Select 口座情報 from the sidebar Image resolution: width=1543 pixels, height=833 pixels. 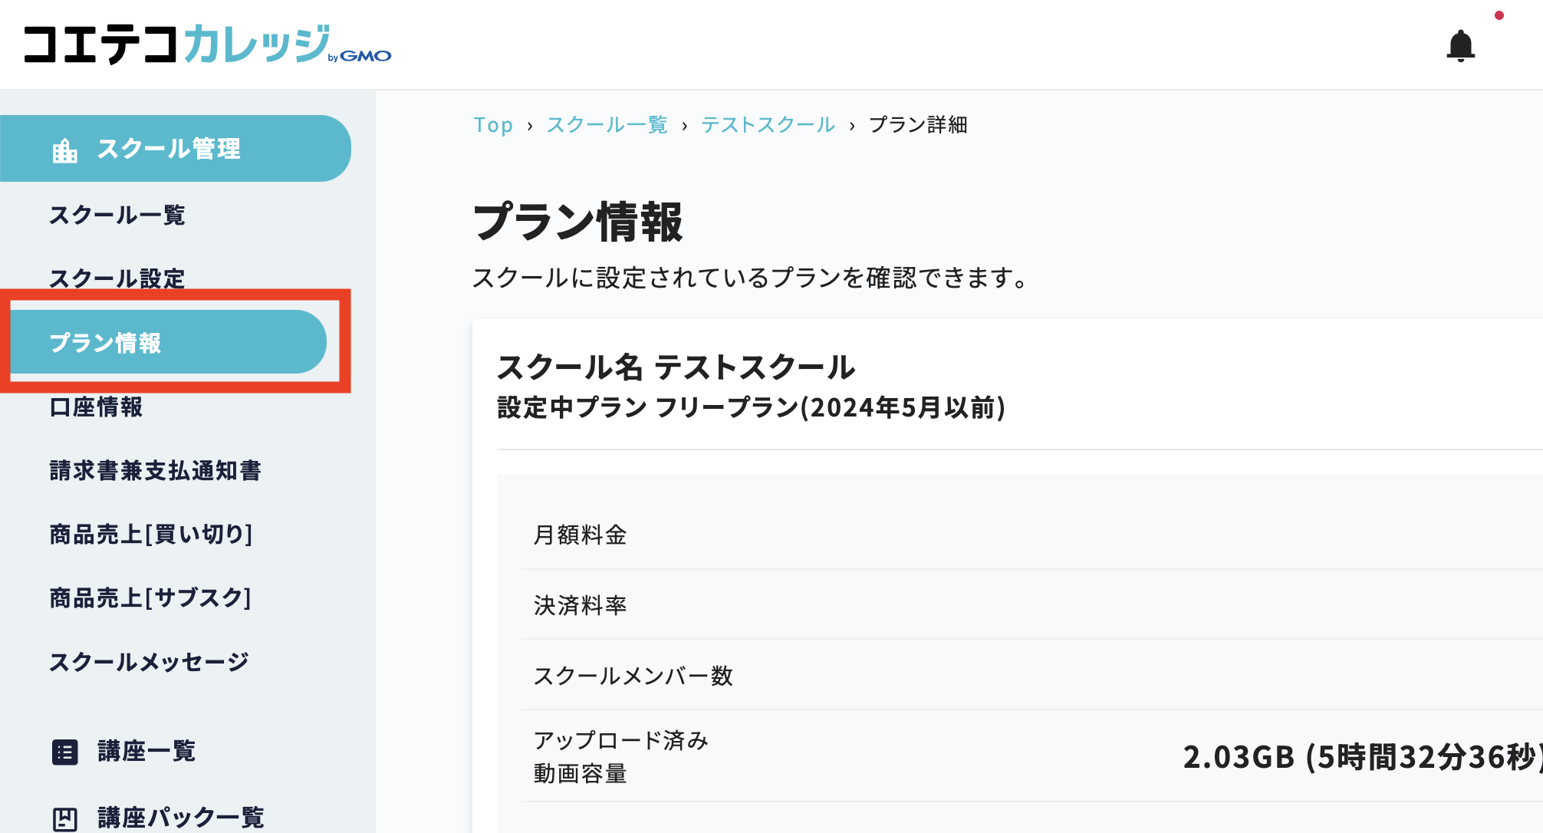96,407
